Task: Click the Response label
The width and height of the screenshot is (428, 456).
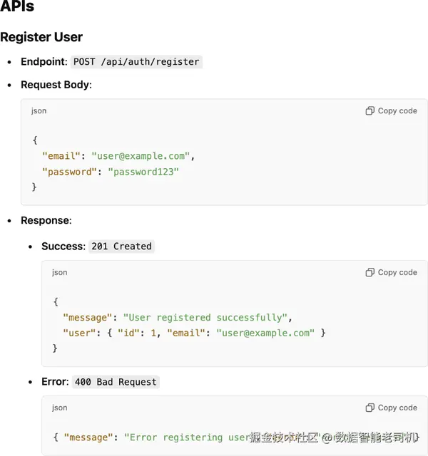Action: 46,220
